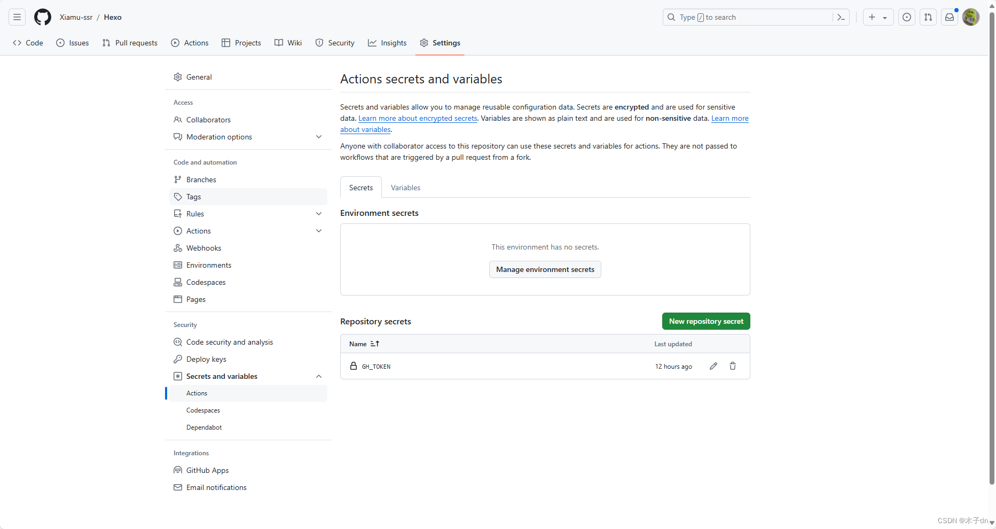Open Email notifications settings
Viewport: 996px width, 529px height.
click(x=248, y=487)
